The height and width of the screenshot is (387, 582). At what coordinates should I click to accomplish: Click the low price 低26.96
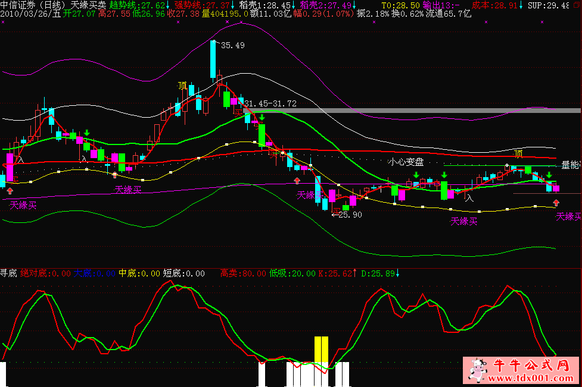pos(148,14)
